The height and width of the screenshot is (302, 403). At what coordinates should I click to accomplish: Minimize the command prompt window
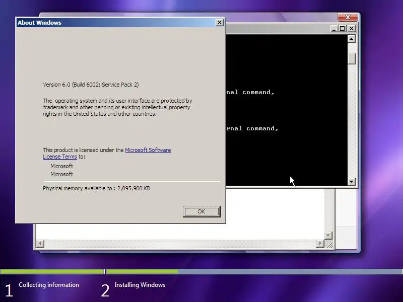tap(334, 29)
